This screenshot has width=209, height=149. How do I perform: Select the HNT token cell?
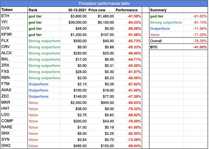pos(14,109)
